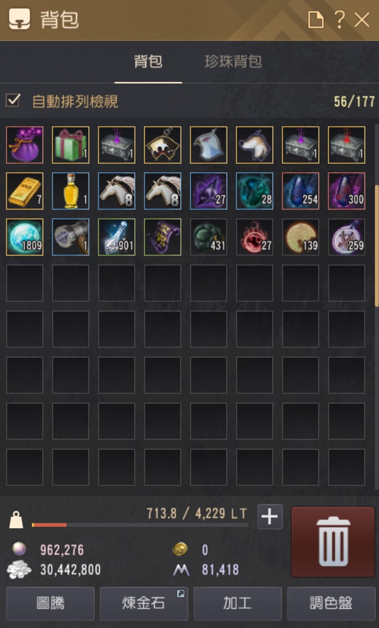
Task: Click the 加工 button
Action: [x=238, y=603]
